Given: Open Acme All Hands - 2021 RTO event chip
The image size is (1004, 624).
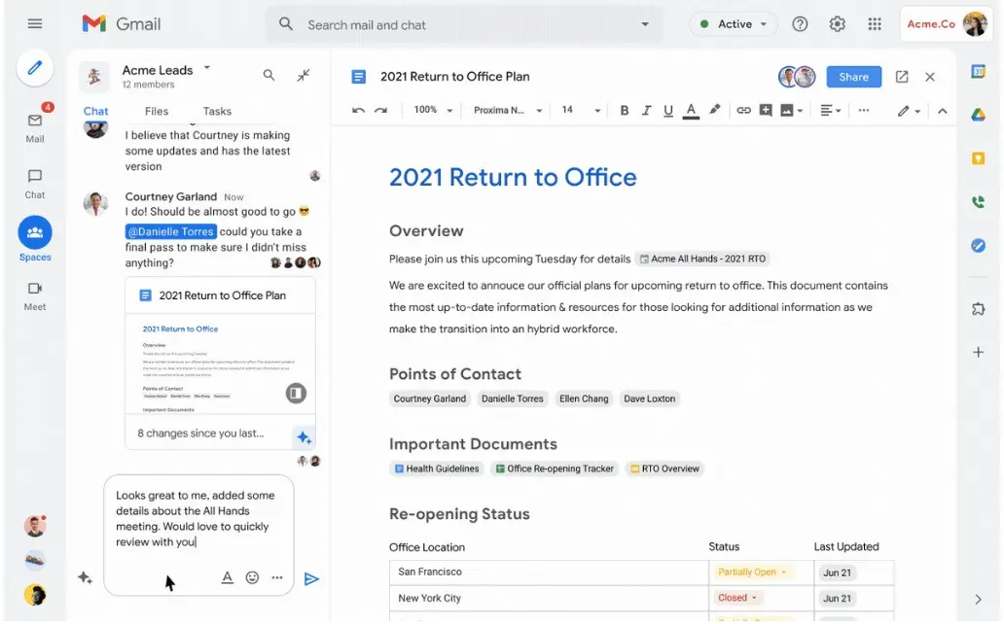Looking at the screenshot, I should point(702,259).
